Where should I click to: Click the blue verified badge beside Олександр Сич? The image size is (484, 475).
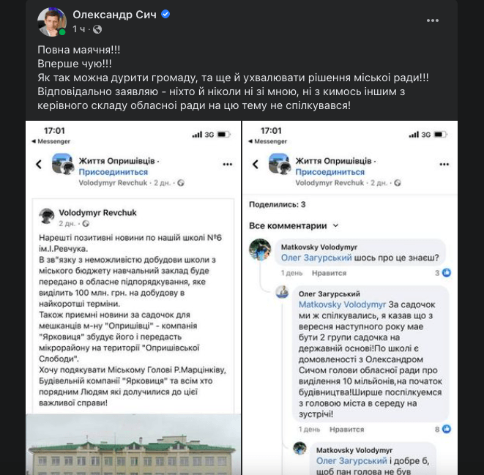[x=165, y=14]
